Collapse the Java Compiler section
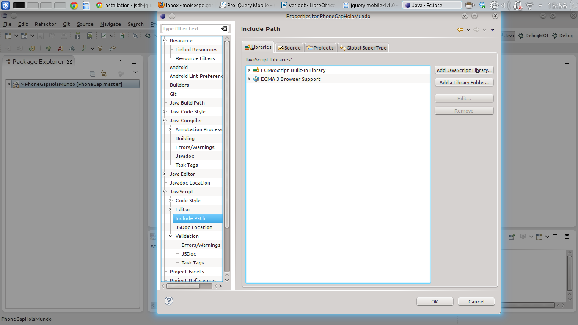This screenshot has height=325, width=578. (165, 120)
